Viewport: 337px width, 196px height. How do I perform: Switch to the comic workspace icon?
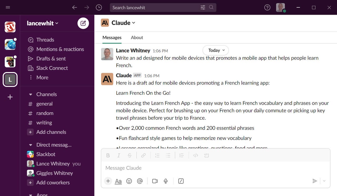pyautogui.click(x=10, y=62)
